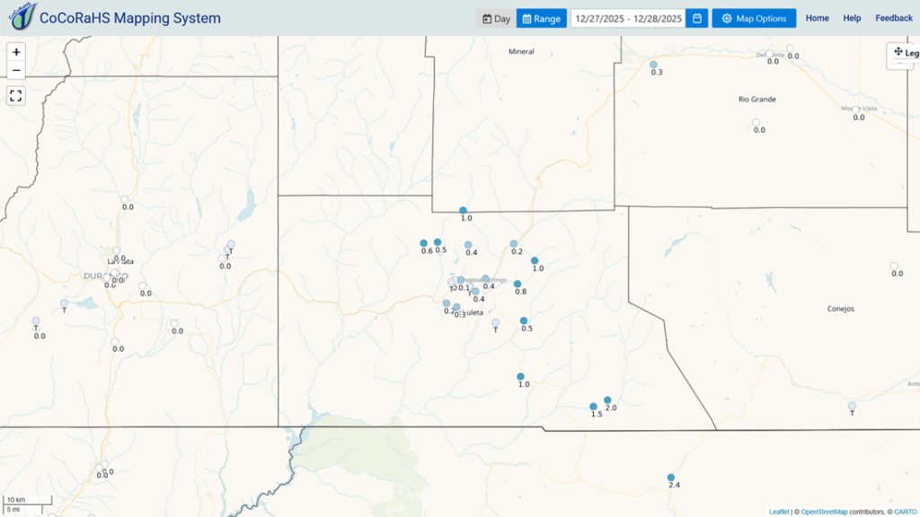
Task: Open the Help page
Action: [852, 18]
